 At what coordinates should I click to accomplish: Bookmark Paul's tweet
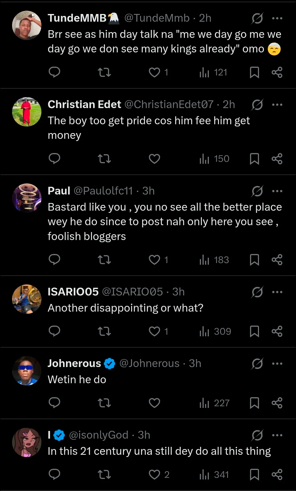[254, 260]
